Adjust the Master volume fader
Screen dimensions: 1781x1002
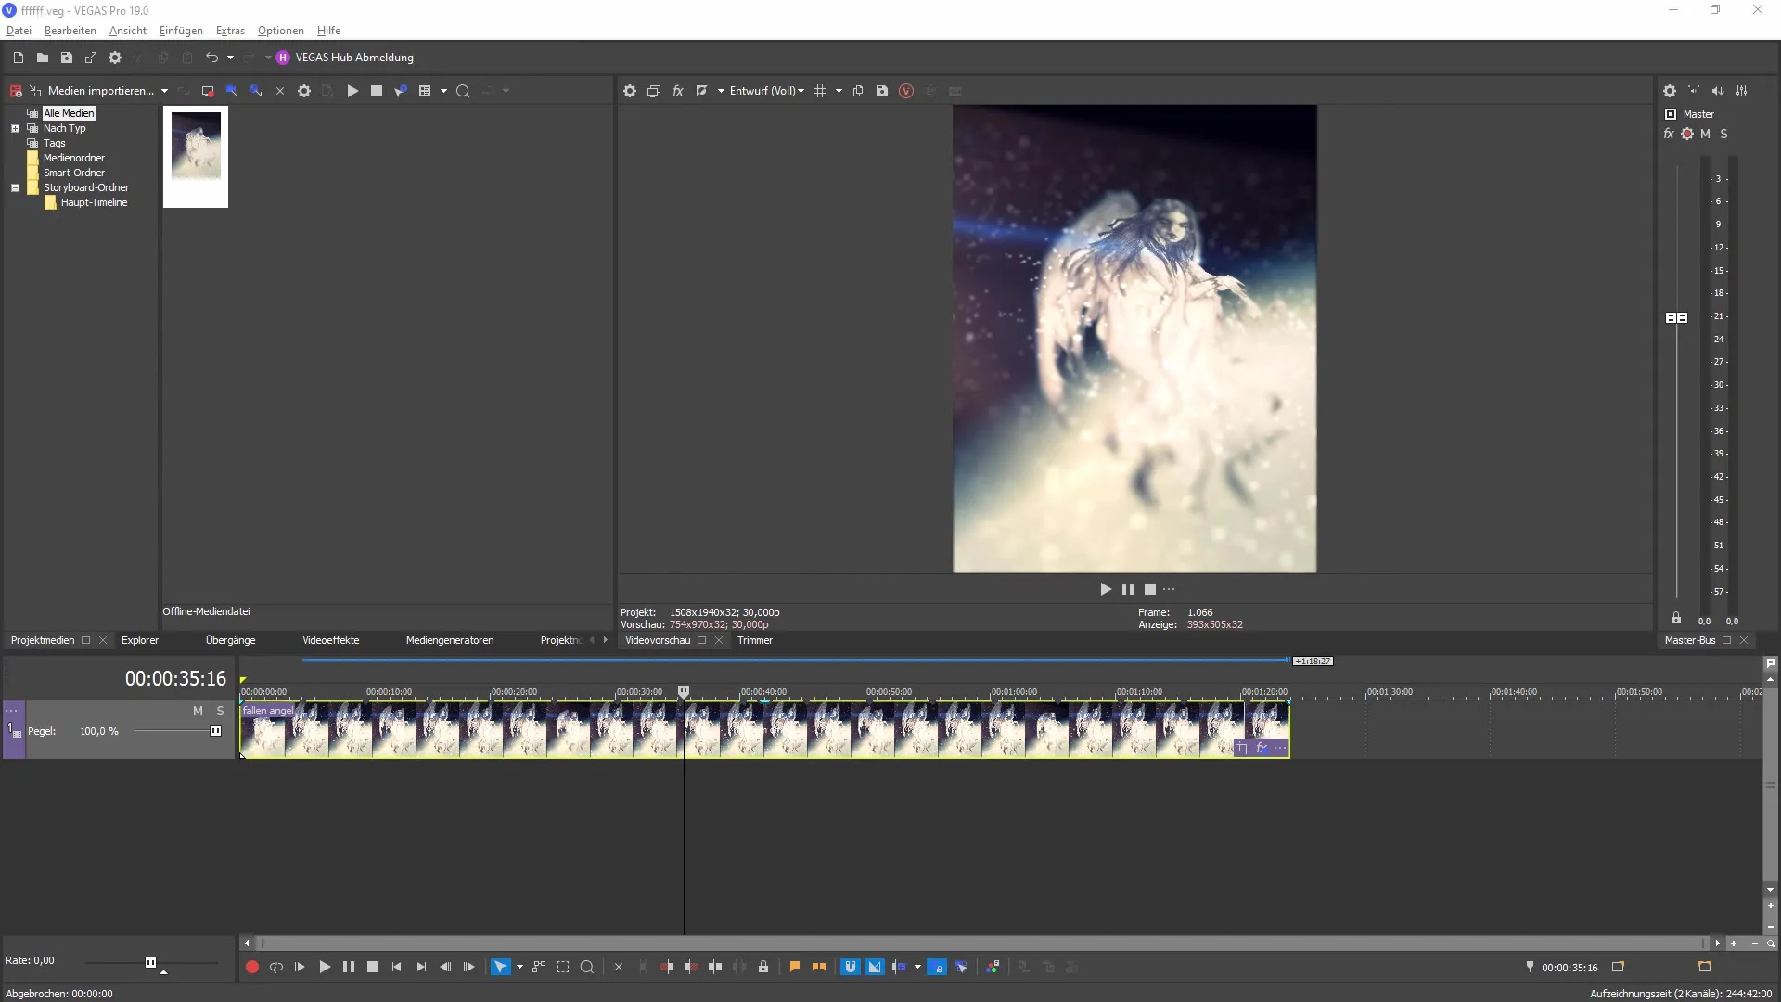coord(1677,317)
